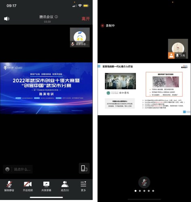Tap the 09:17 status bar clock
The image size is (191, 202).
point(11,6)
